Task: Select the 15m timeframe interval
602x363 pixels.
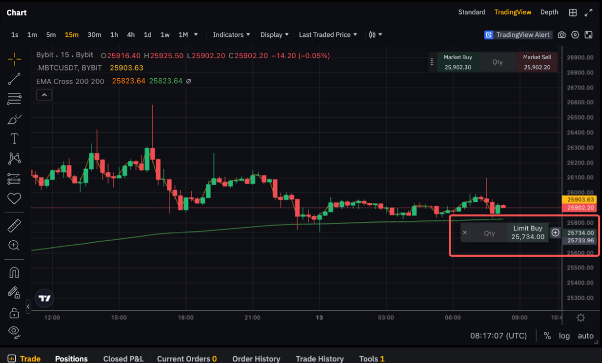Action: click(x=72, y=35)
